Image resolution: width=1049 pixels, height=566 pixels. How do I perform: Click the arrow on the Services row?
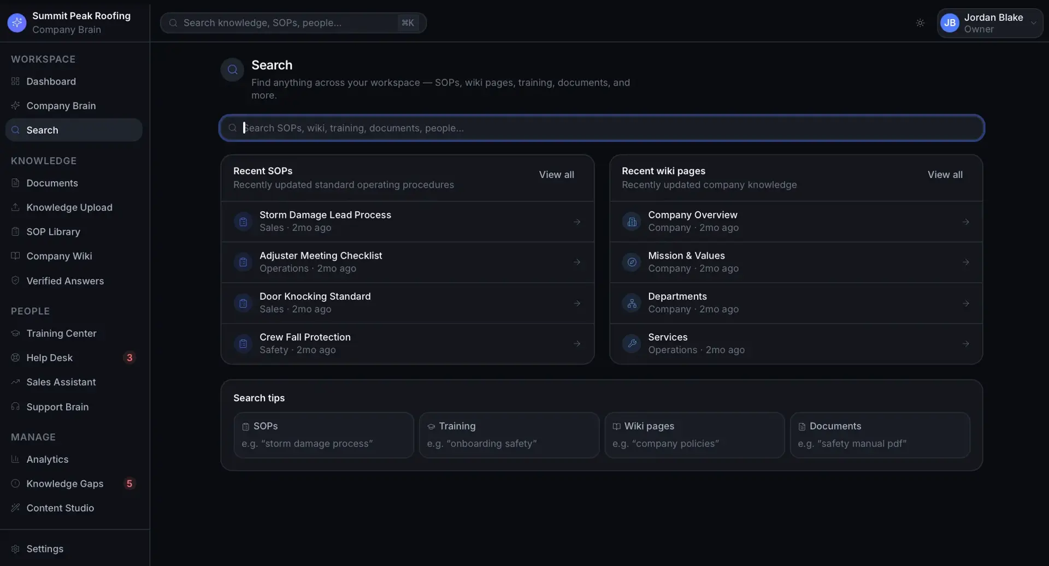tap(965, 344)
